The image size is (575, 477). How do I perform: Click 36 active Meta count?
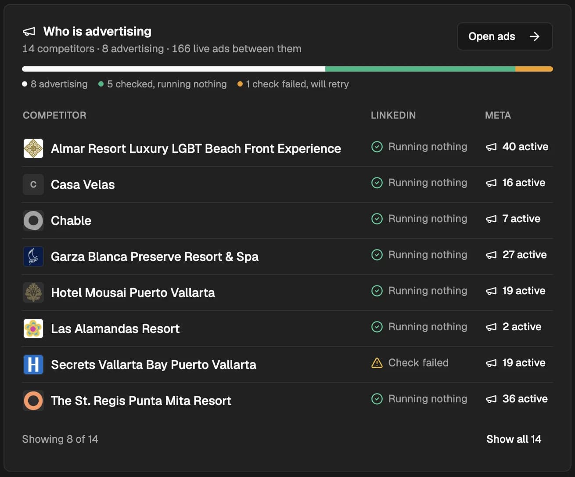point(525,399)
